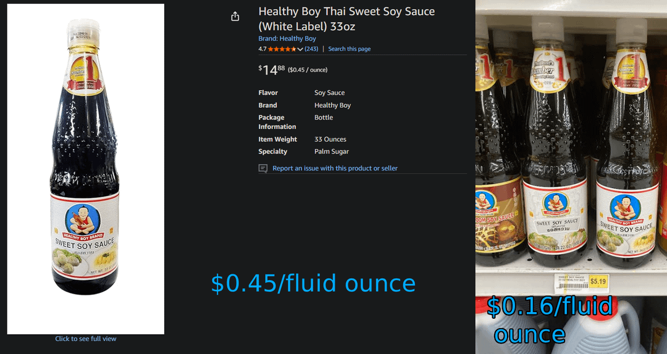667x354 pixels.
Task: Open the 243 reviews count link
Action: point(311,49)
